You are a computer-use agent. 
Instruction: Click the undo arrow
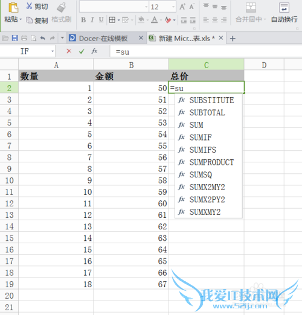click(x=43, y=38)
